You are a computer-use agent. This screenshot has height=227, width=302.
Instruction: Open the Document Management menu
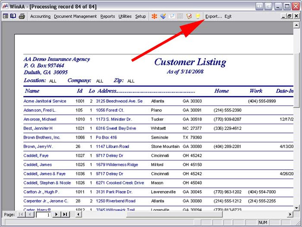click(x=75, y=16)
